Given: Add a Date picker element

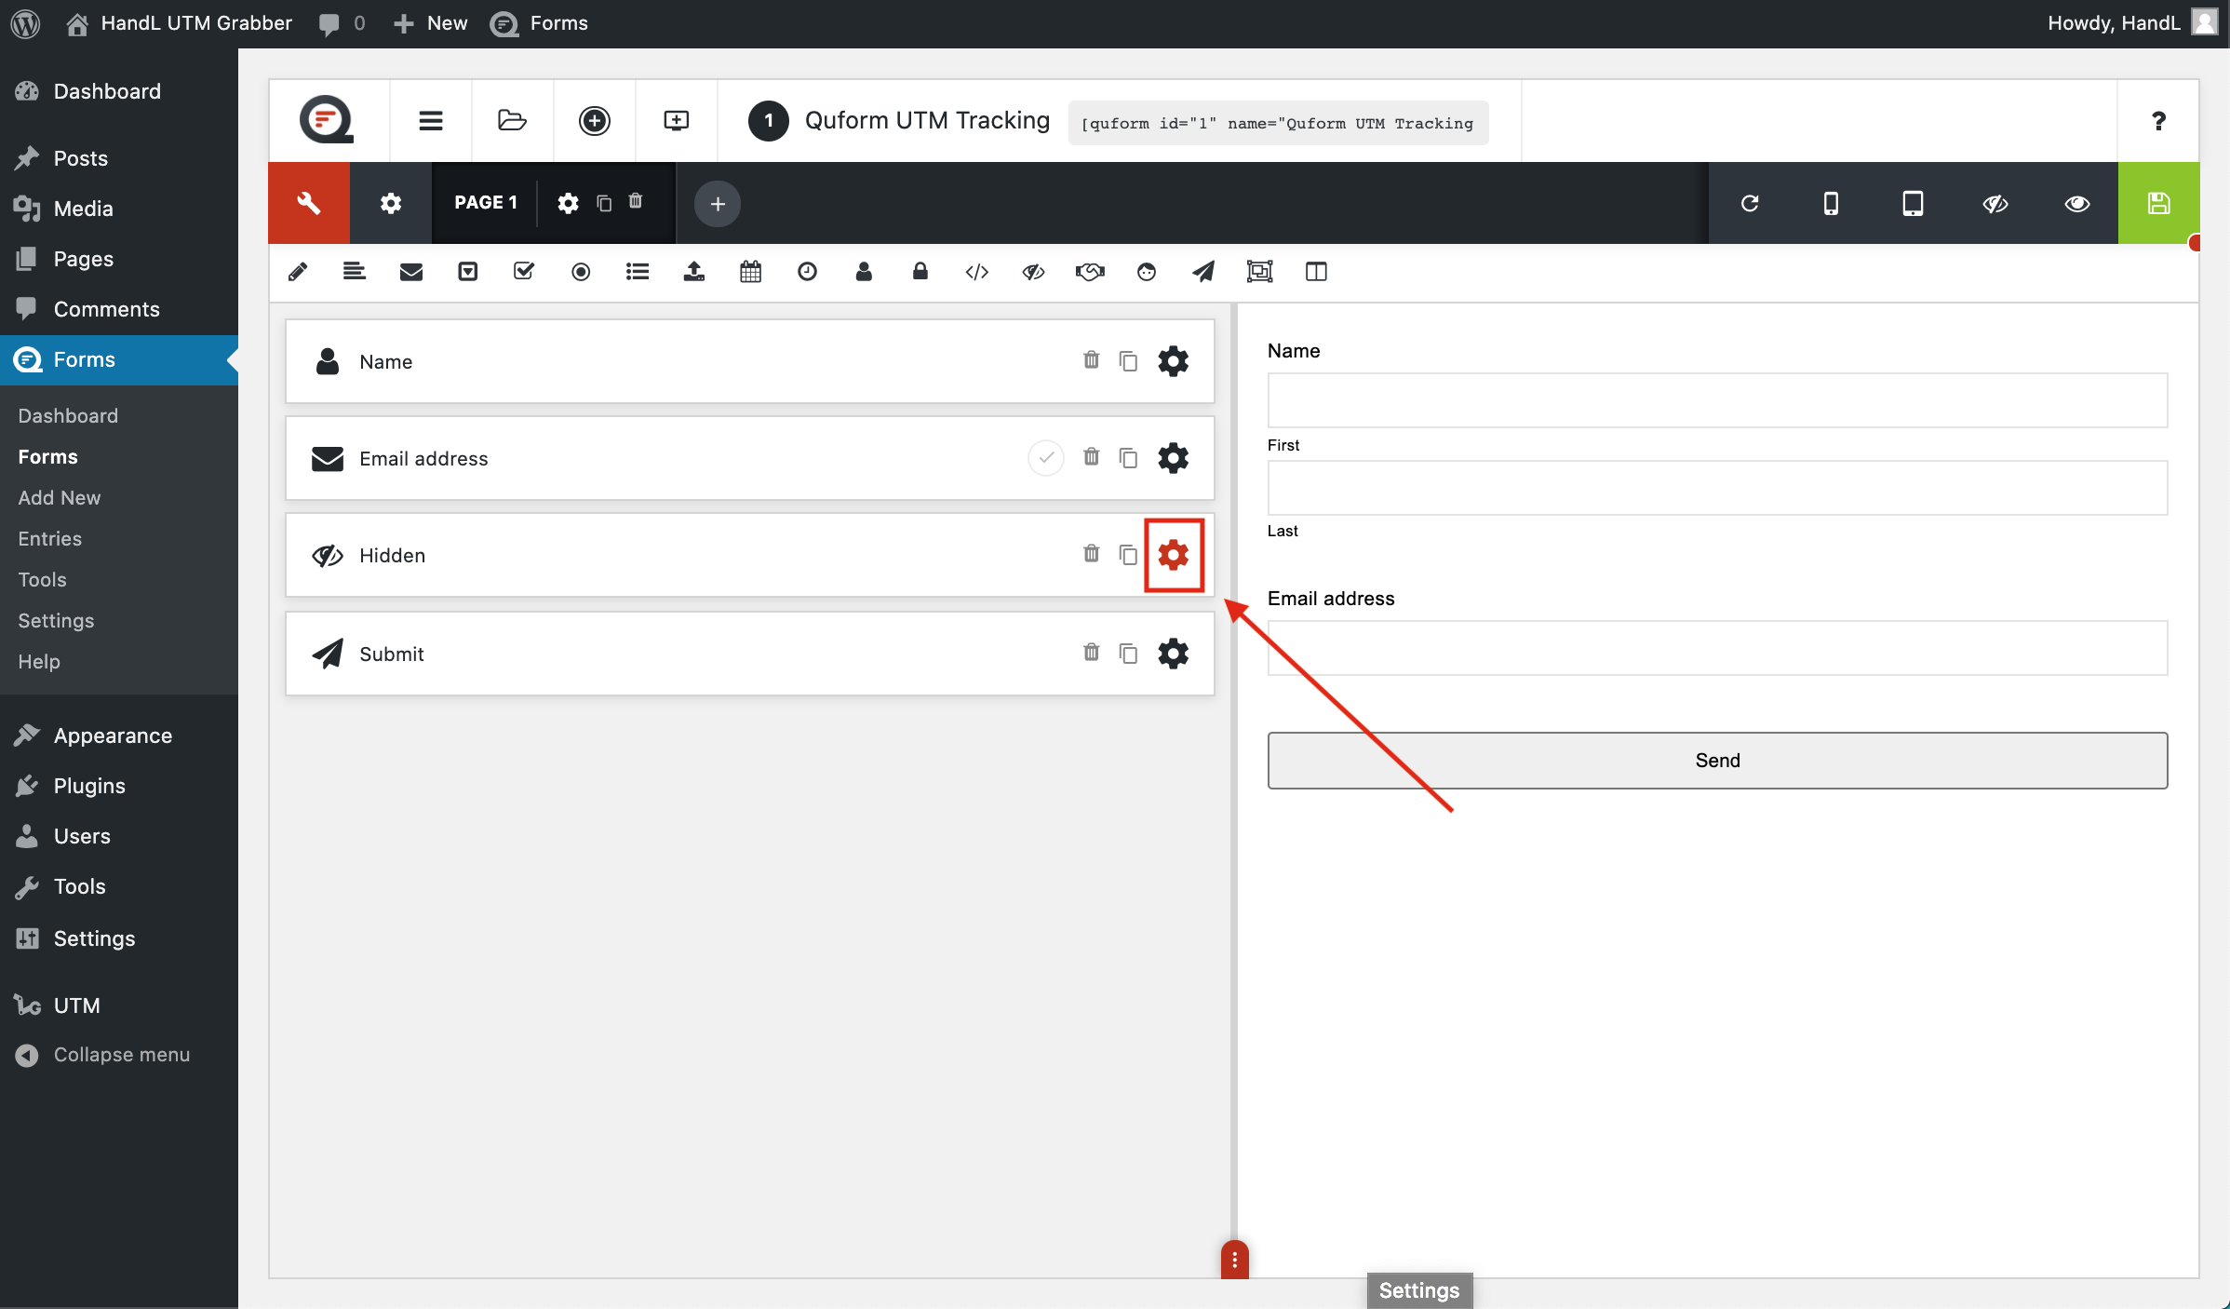Looking at the screenshot, I should click(x=751, y=272).
